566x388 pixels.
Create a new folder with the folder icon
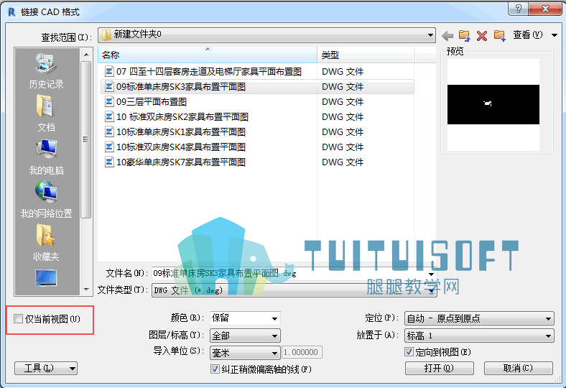pos(500,35)
